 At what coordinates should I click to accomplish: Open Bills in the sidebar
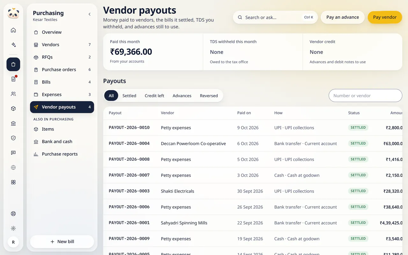click(x=62, y=82)
